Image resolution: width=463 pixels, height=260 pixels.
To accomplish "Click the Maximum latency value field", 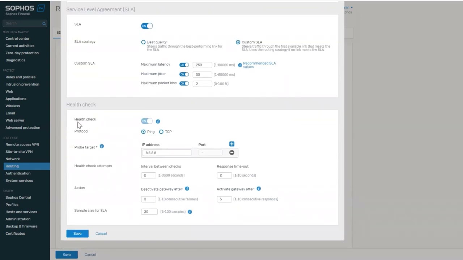I will [x=202, y=65].
